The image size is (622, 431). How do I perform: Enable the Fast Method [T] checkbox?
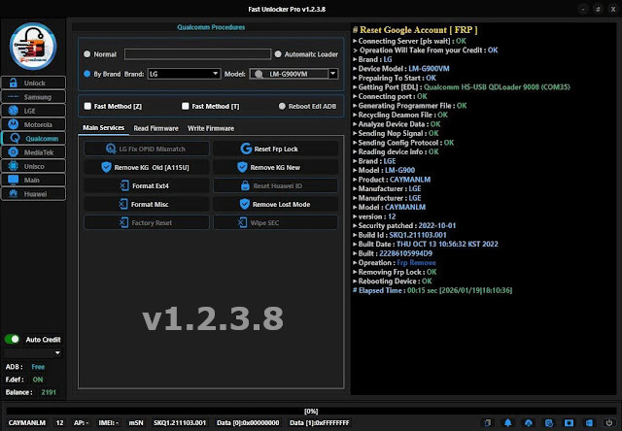(x=186, y=106)
